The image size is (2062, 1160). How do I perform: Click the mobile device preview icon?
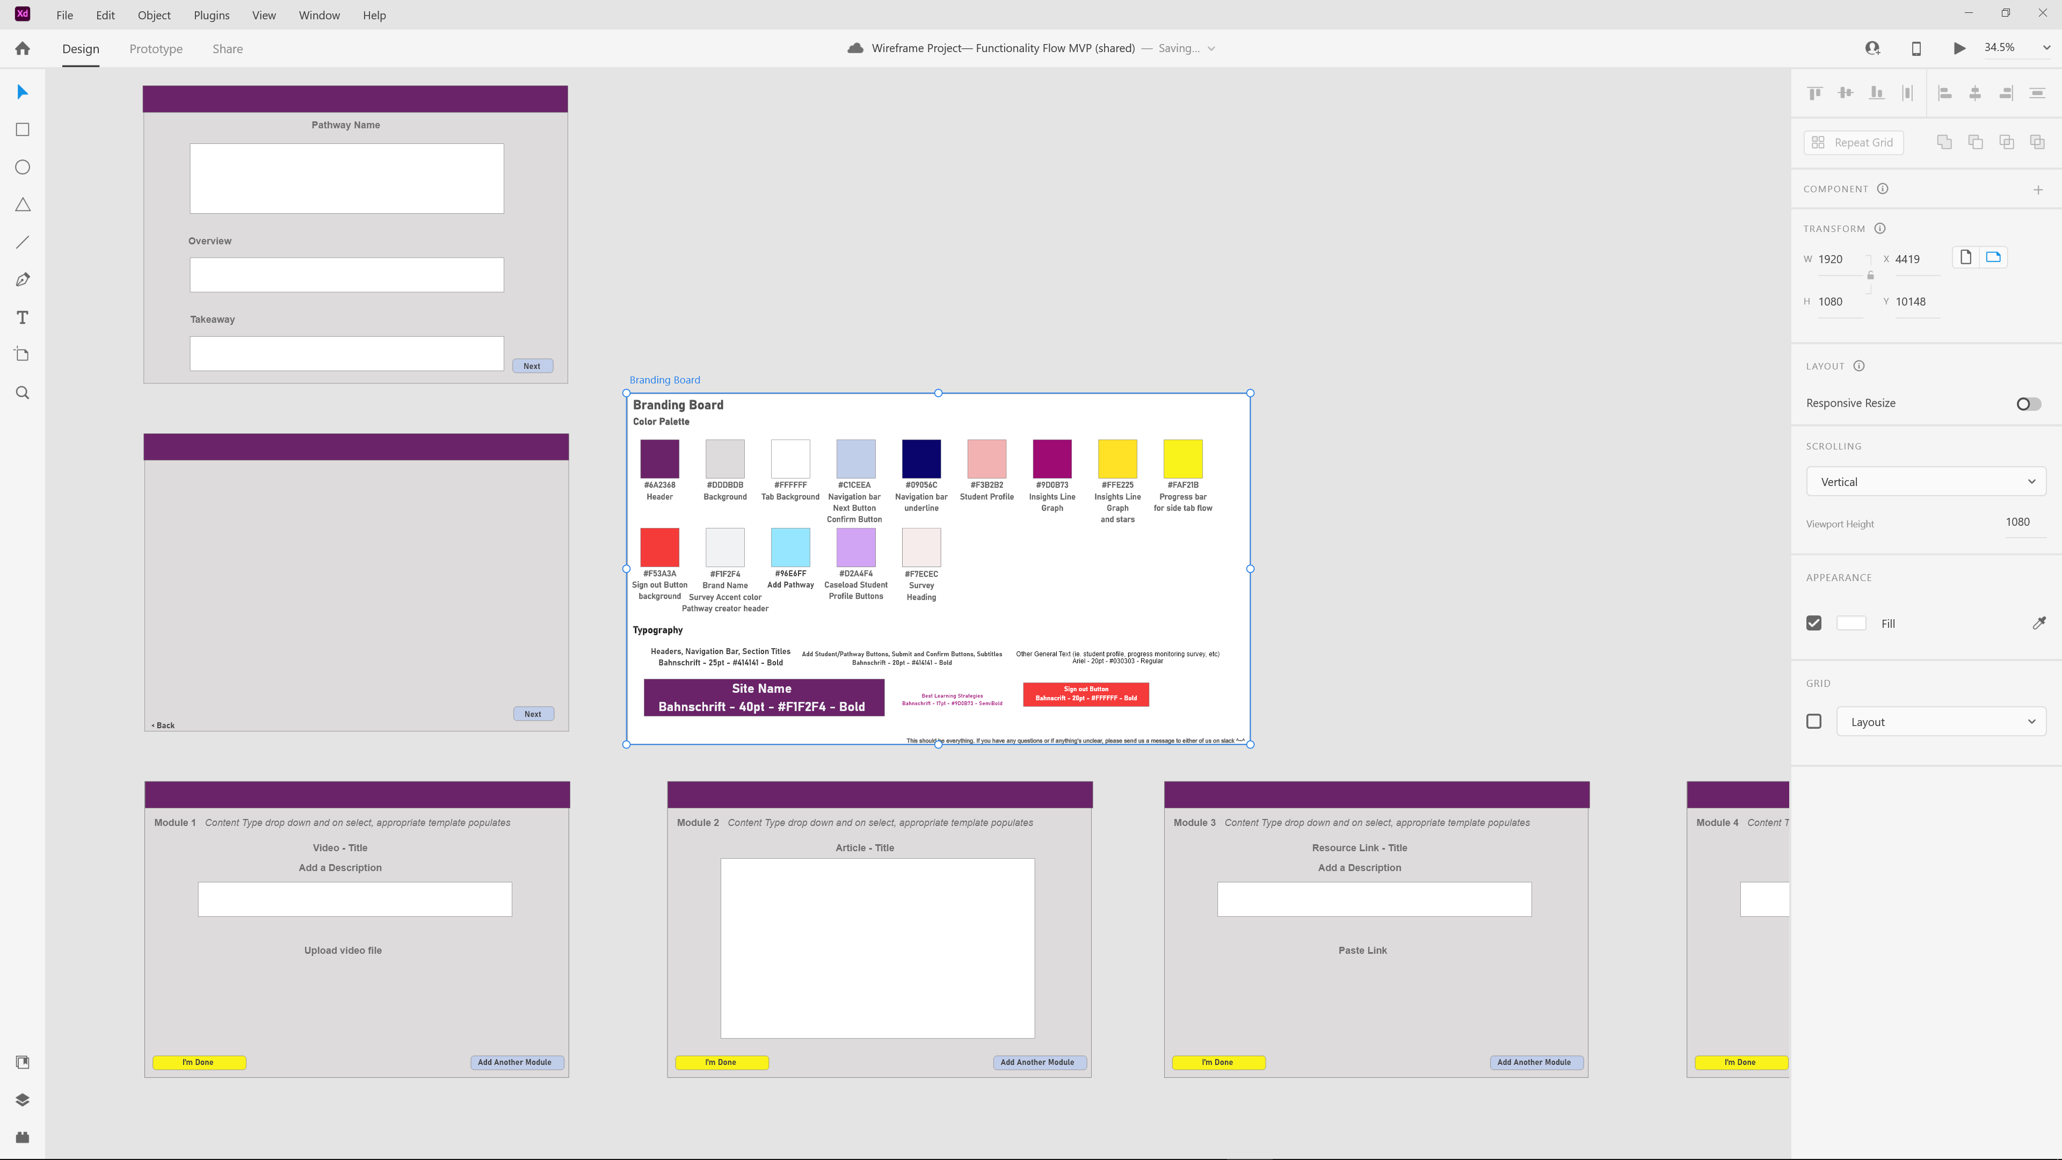tap(1916, 48)
